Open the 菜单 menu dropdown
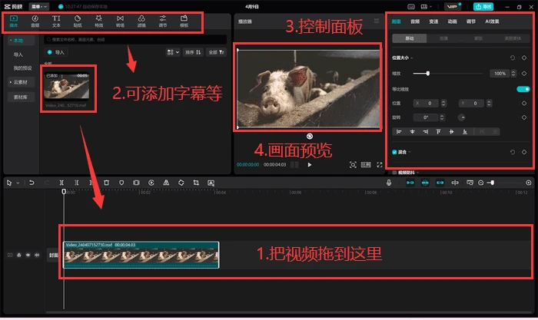This screenshot has height=320, width=538. click(x=38, y=6)
